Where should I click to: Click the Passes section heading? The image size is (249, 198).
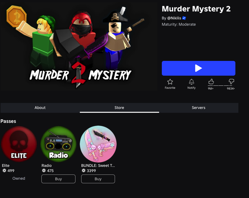point(8,121)
